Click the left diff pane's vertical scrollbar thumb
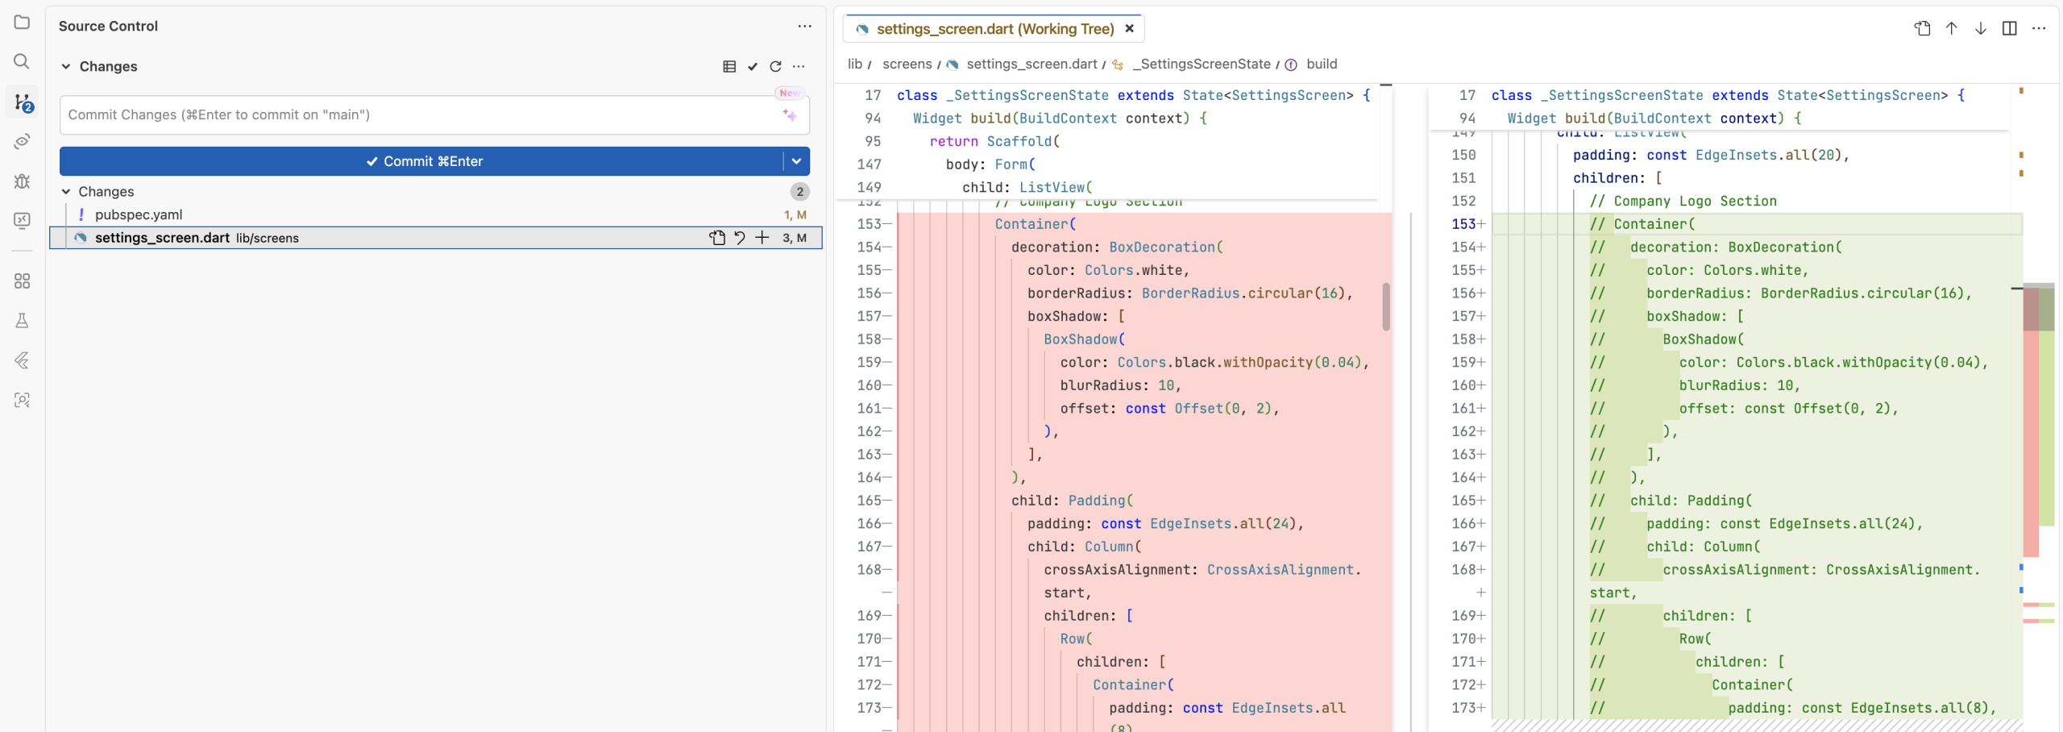Viewport: 2063px width, 732px height. [1385, 306]
